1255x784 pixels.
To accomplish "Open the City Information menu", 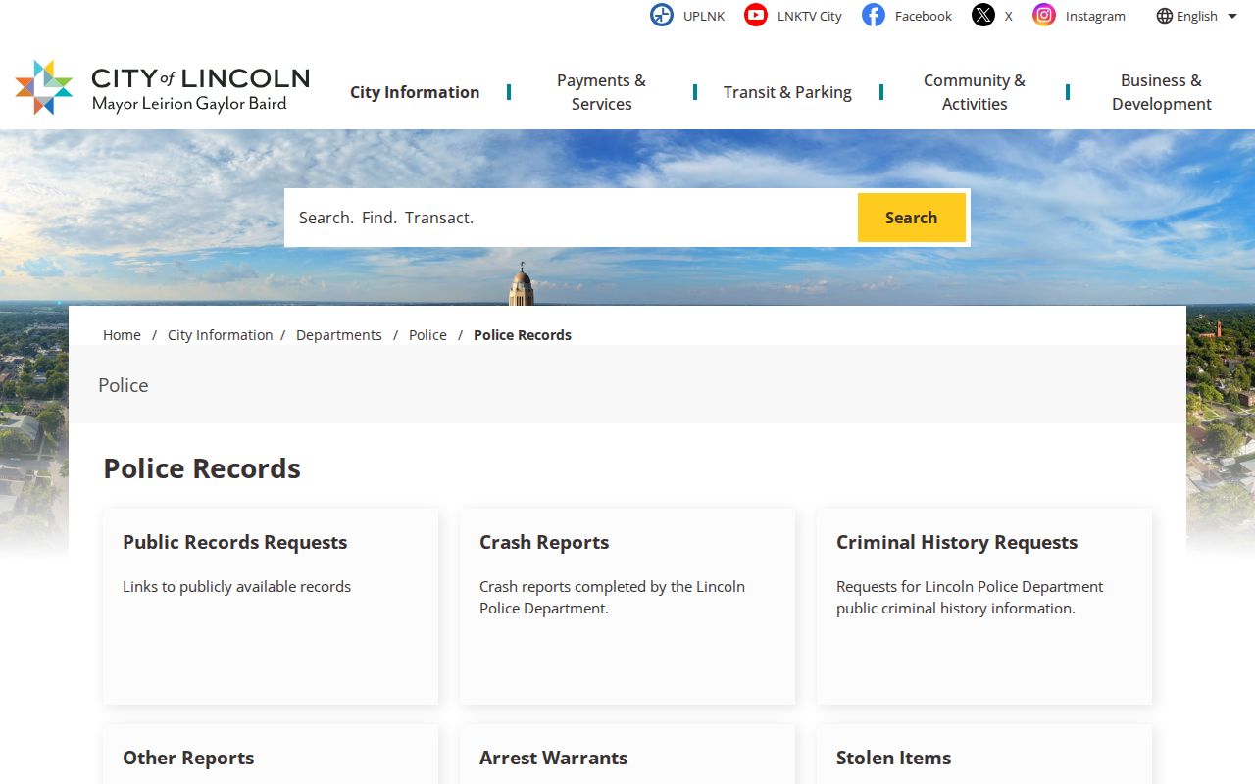I will click(415, 92).
